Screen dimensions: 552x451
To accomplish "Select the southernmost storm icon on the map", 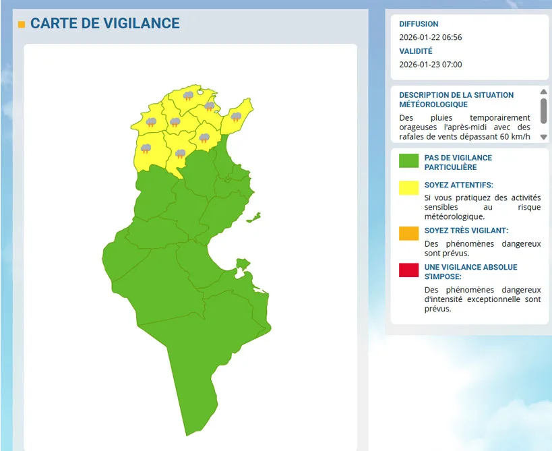I will (180, 154).
